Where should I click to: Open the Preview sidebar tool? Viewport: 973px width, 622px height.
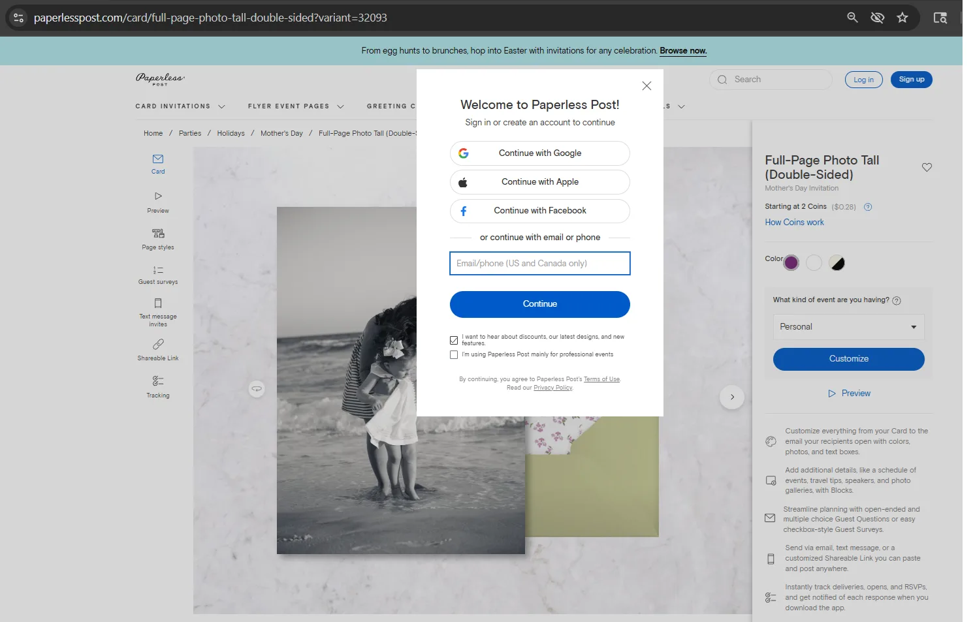[x=158, y=202]
